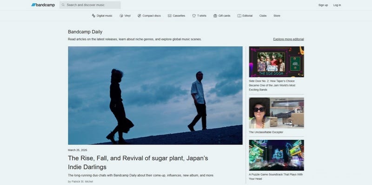Click the Editorial book icon
372x185 pixels.
coord(239,16)
